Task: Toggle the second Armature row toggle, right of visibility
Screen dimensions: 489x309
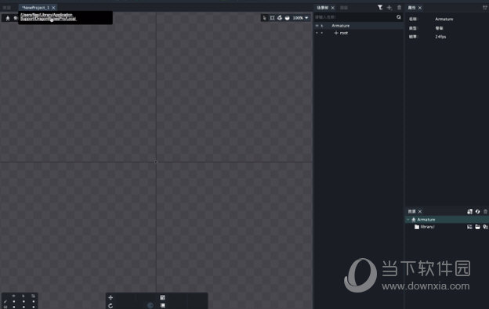Action: click(x=322, y=26)
